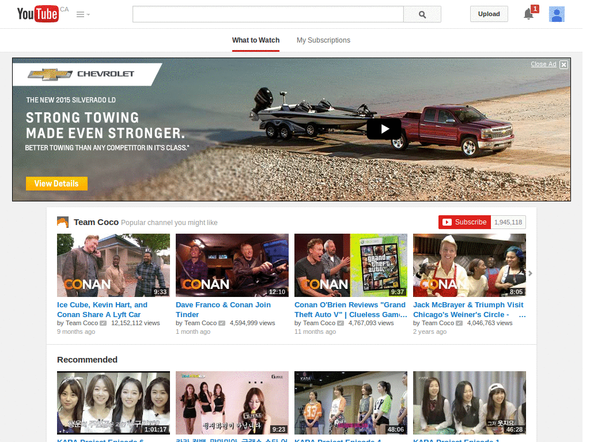The width and height of the screenshot is (590, 442).
Task: Click the 9 months ago text
Action: (x=76, y=332)
